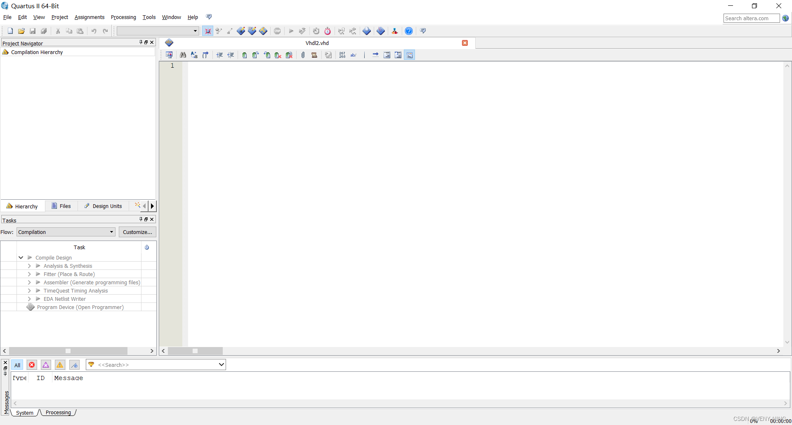This screenshot has width=792, height=425.
Task: Open the File menu
Action: (x=7, y=17)
